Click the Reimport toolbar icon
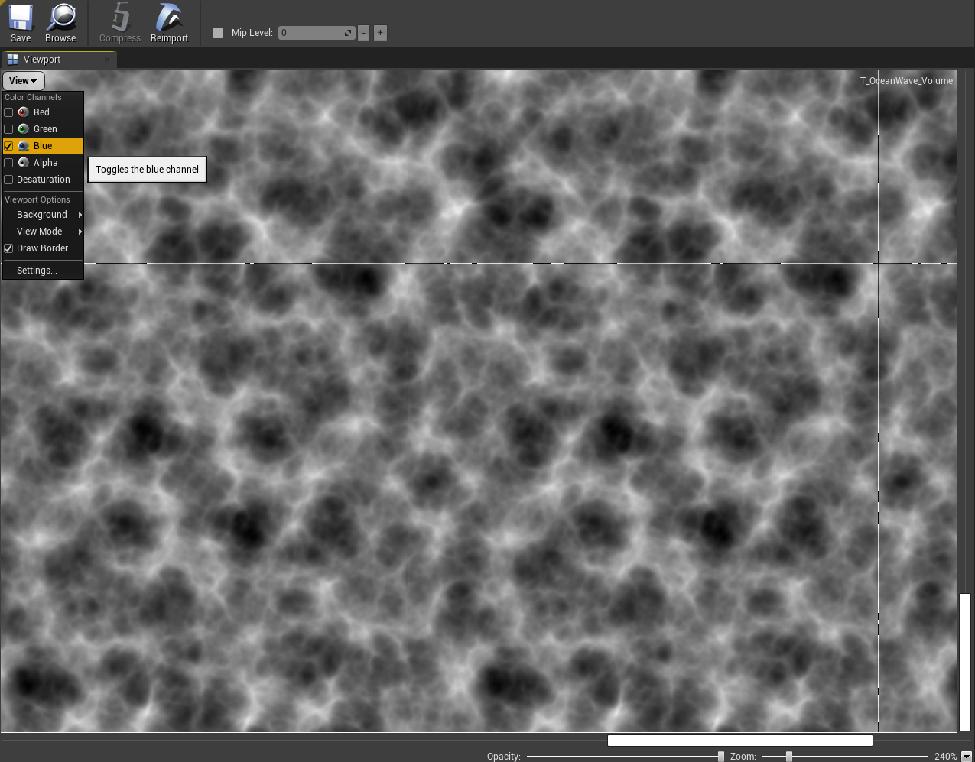Screen dimensions: 975x762 click(x=169, y=17)
